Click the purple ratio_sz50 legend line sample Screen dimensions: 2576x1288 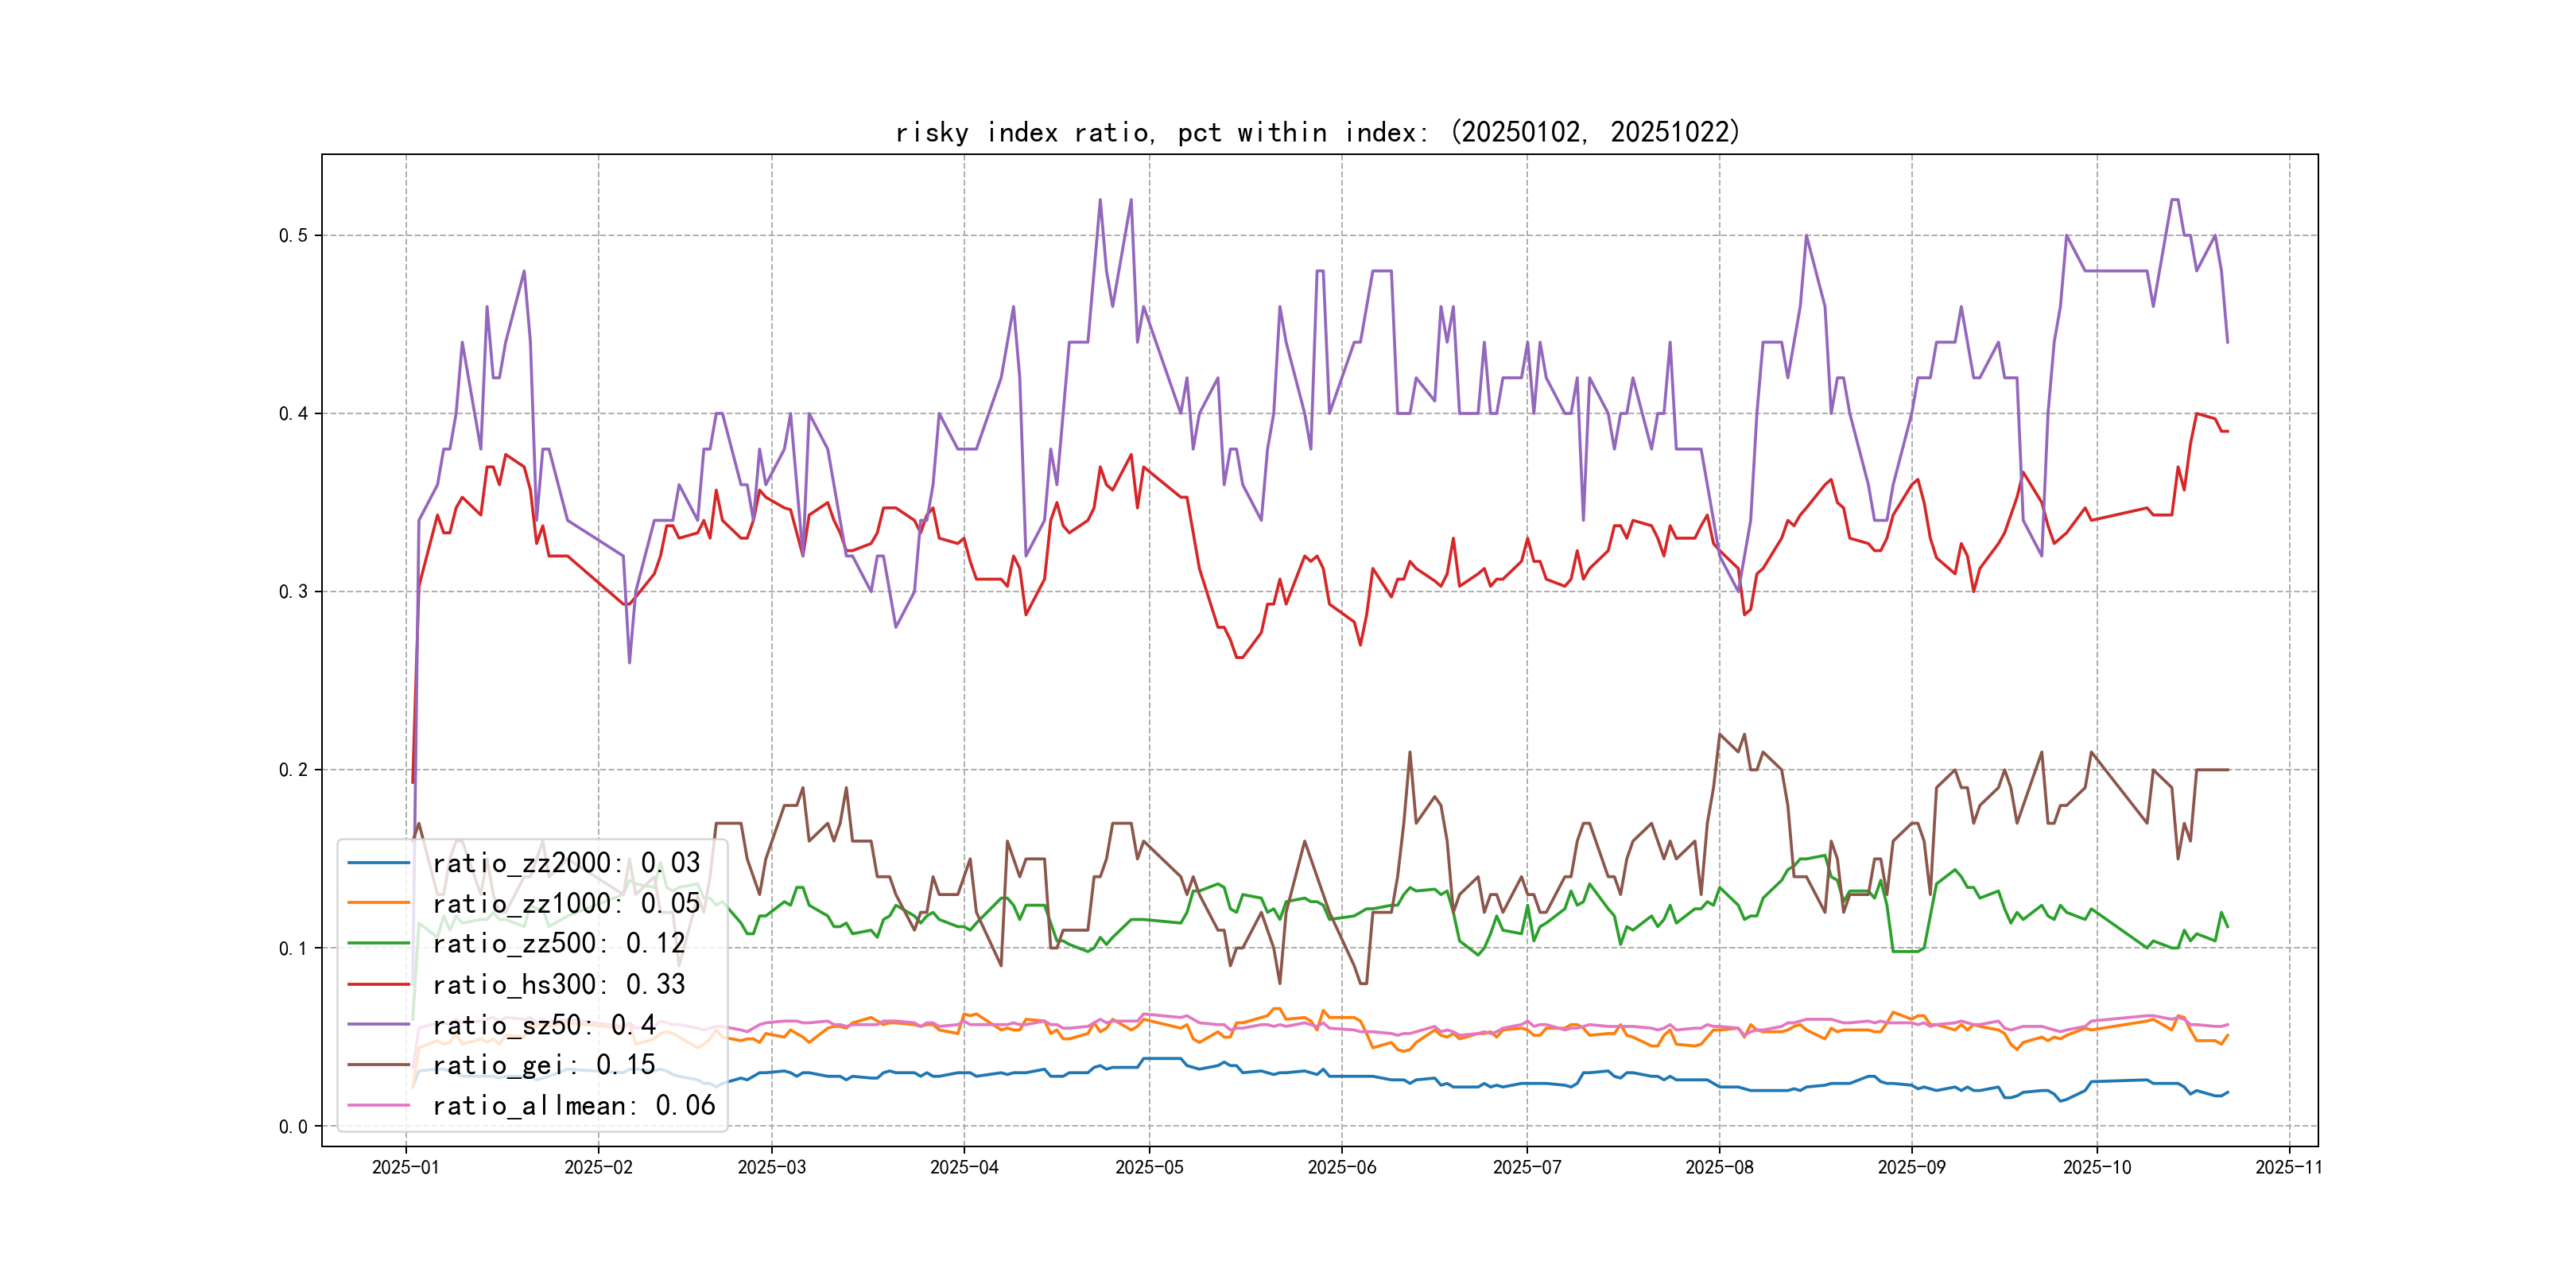point(378,1024)
